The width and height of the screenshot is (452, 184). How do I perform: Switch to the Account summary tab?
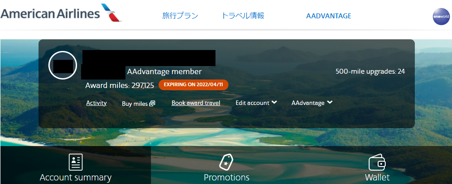(x=76, y=165)
